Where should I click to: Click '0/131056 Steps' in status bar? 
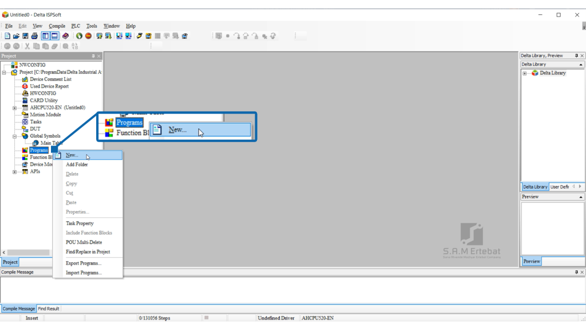[x=155, y=318]
